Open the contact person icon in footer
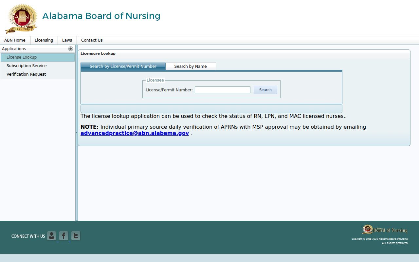Viewport: 419px width, 262px height. click(51, 236)
